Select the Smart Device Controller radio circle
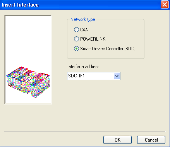 pos(76,49)
